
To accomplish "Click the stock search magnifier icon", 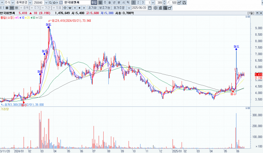I will click(50, 3).
